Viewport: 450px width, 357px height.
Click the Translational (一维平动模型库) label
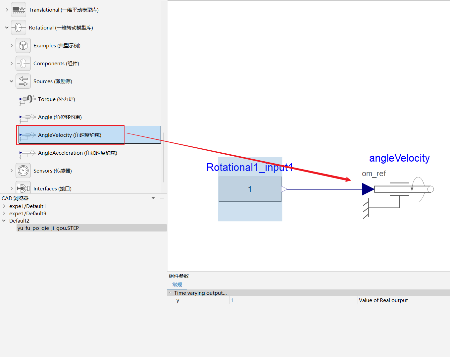pyautogui.click(x=64, y=10)
